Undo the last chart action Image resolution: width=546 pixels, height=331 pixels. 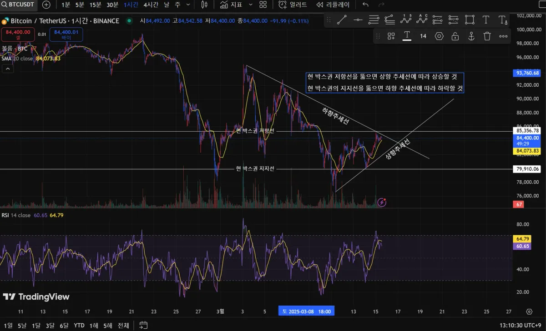[x=366, y=5]
